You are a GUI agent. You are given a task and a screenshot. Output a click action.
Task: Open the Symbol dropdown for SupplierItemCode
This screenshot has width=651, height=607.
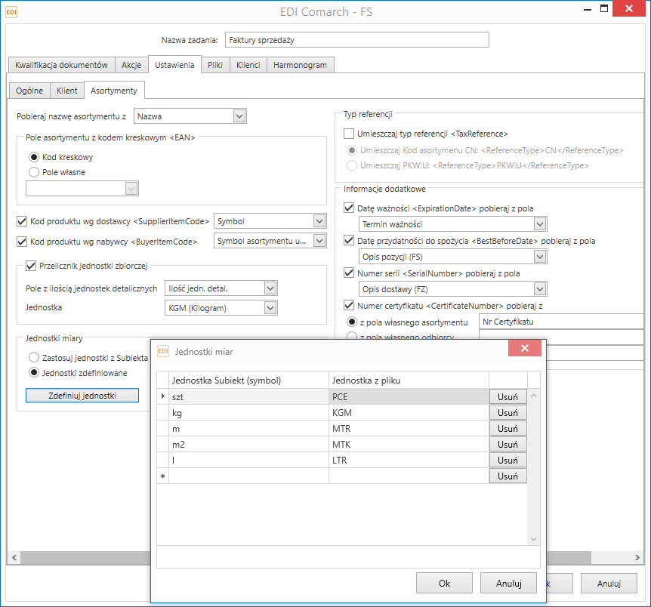point(319,221)
